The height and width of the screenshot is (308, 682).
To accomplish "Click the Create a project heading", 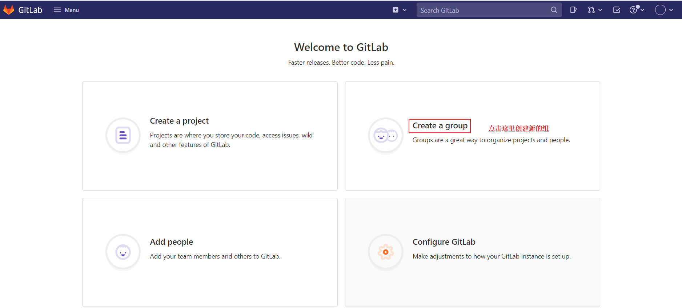I will tap(179, 121).
